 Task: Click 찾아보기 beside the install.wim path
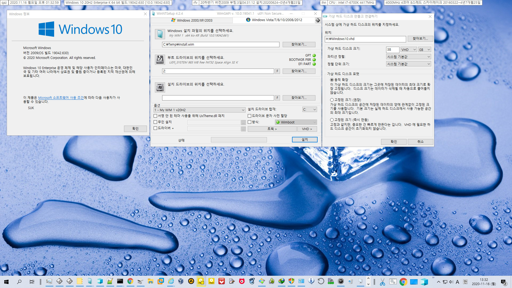pyautogui.click(x=299, y=45)
